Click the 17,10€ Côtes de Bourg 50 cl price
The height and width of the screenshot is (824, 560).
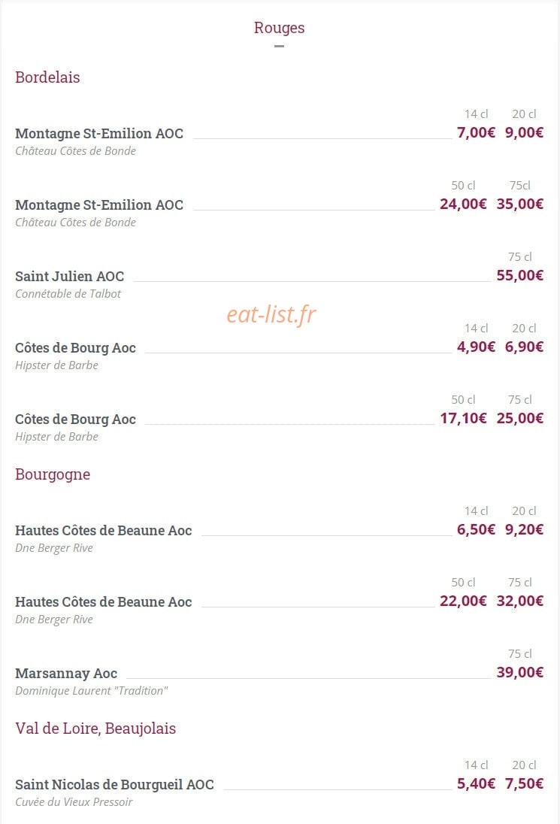pos(463,418)
